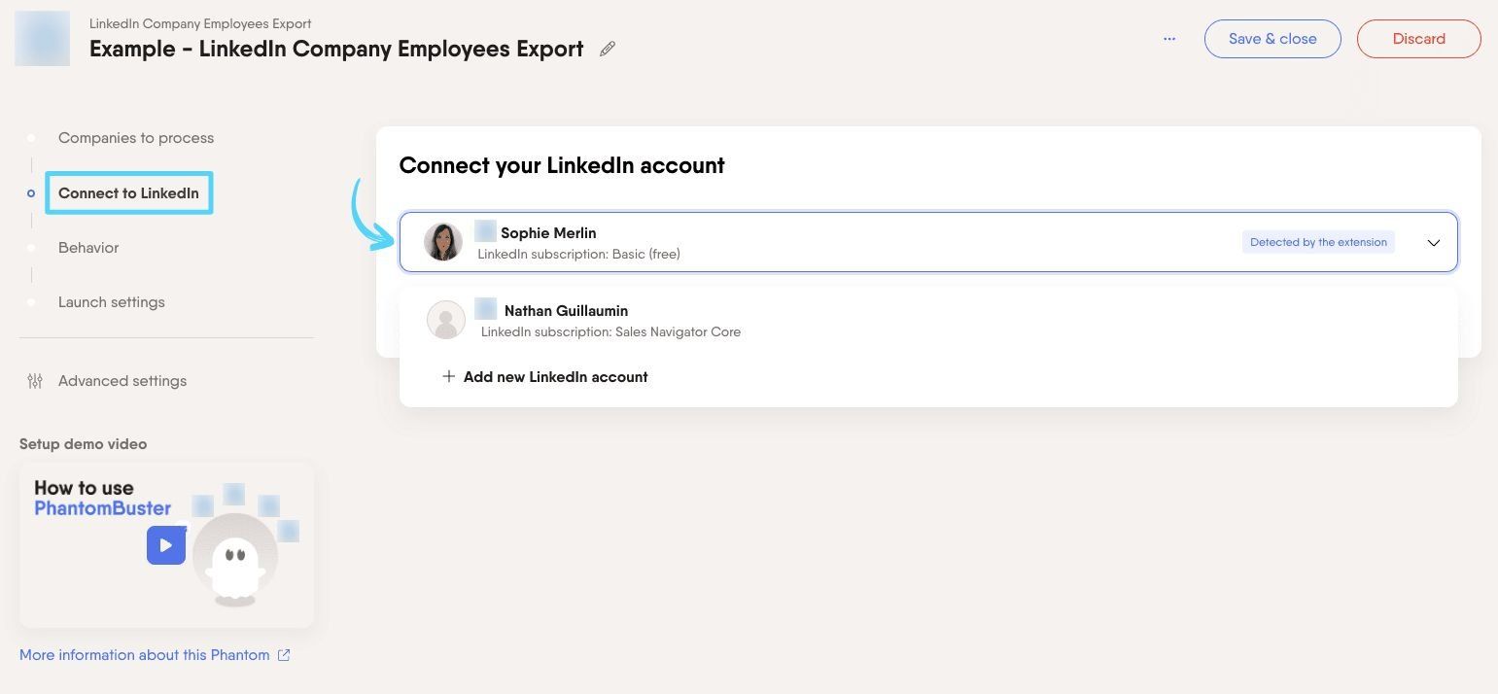This screenshot has width=1498, height=694.
Task: Click the Phantom logo thumbnail in header
Action: click(42, 39)
